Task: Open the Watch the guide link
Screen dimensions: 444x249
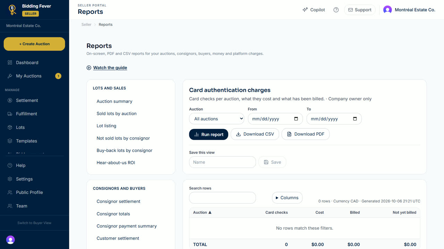Action: pyautogui.click(x=107, y=68)
